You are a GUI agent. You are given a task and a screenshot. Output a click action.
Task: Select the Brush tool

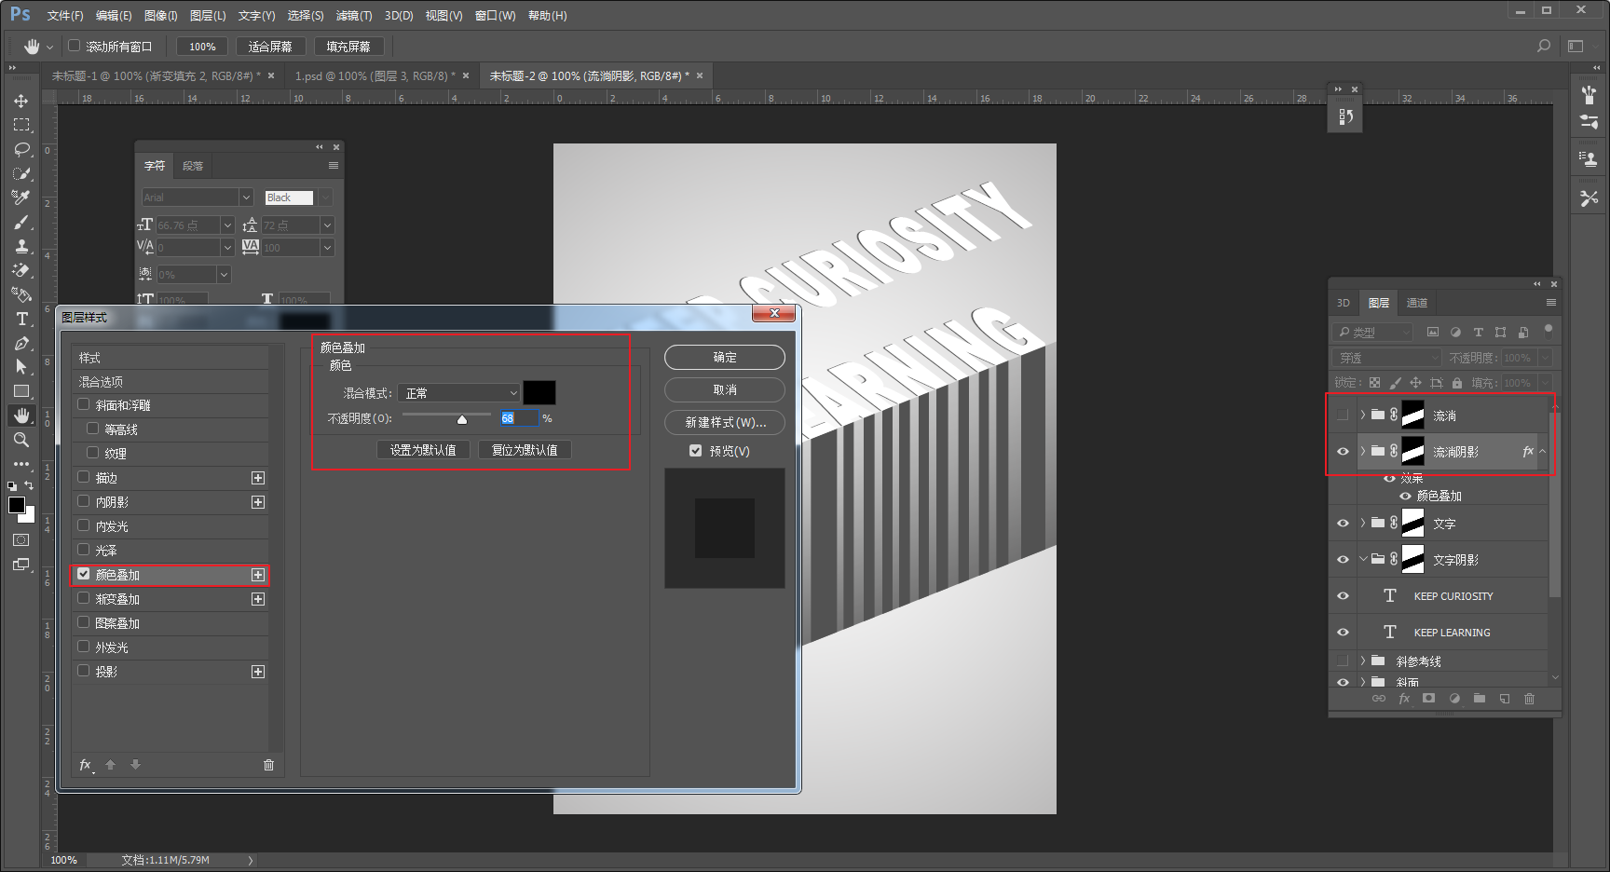point(21,222)
